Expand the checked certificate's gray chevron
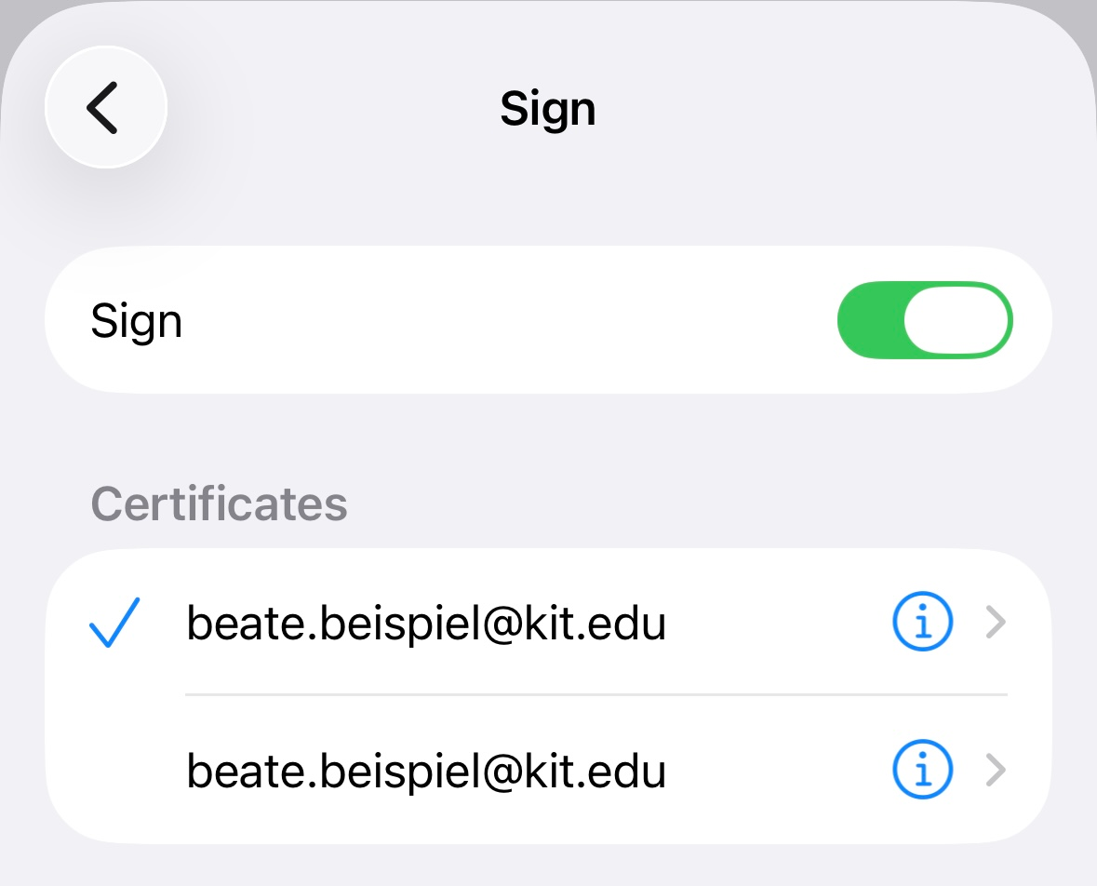 click(996, 623)
